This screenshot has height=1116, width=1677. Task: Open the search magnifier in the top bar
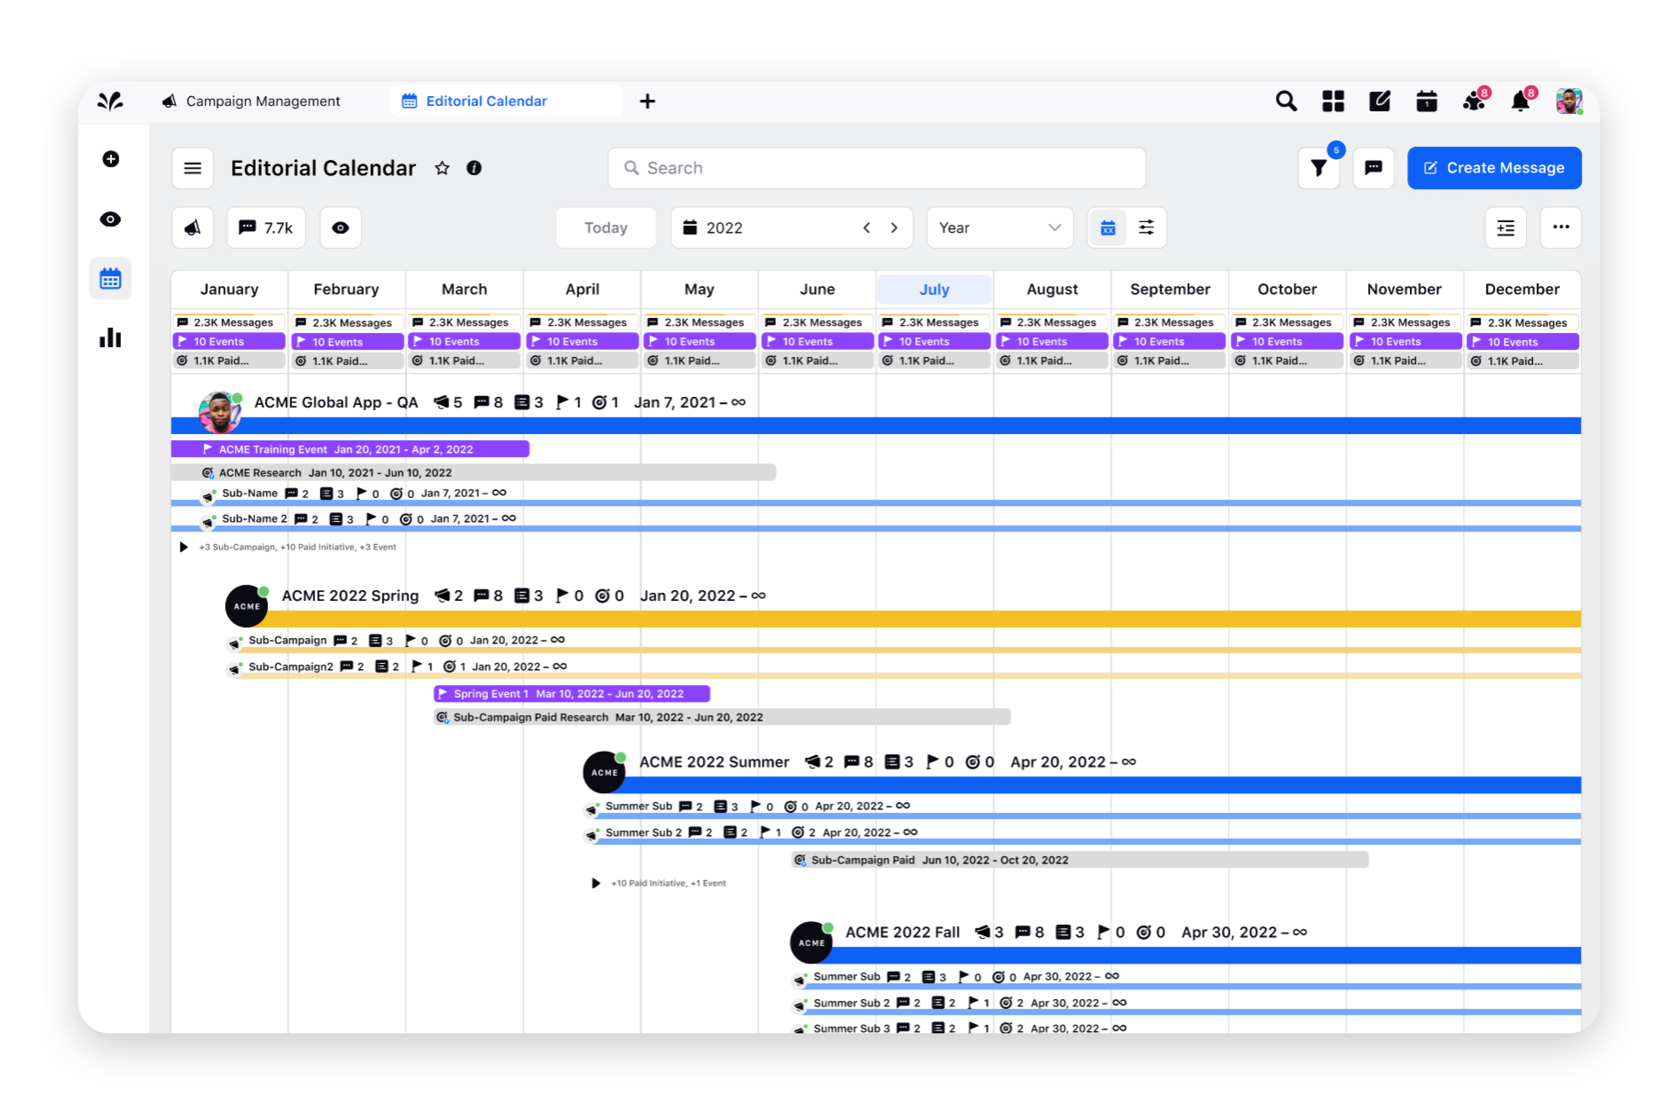[1286, 101]
